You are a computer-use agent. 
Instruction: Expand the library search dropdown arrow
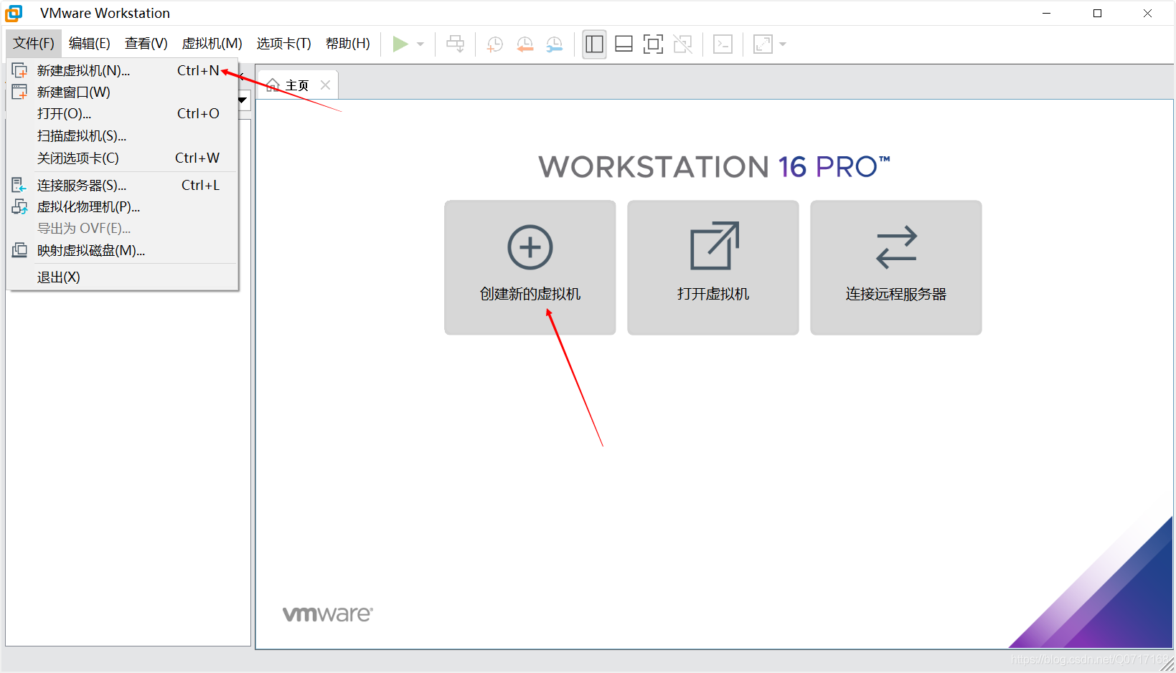pos(243,100)
